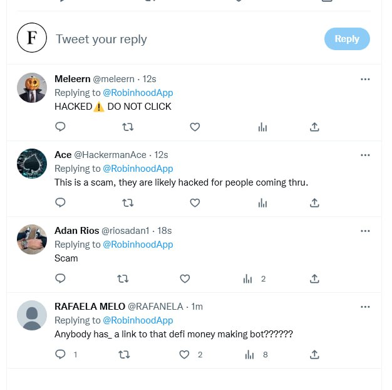
Task: View analytics for Ace's tweet
Action: tap(262, 203)
